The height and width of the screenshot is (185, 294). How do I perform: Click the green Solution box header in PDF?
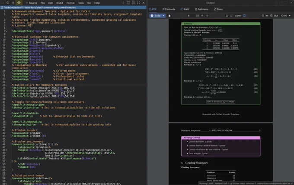220,24
